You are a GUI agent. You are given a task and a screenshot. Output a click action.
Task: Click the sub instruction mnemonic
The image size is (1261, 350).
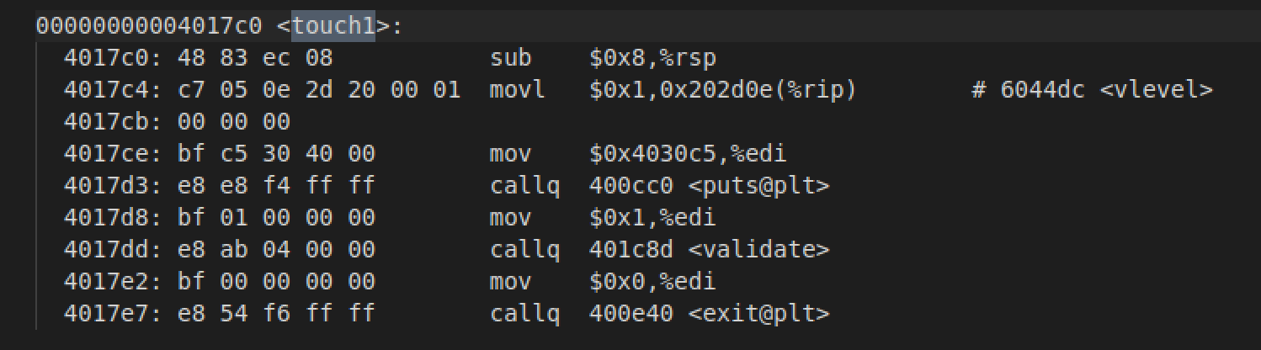[x=508, y=59]
